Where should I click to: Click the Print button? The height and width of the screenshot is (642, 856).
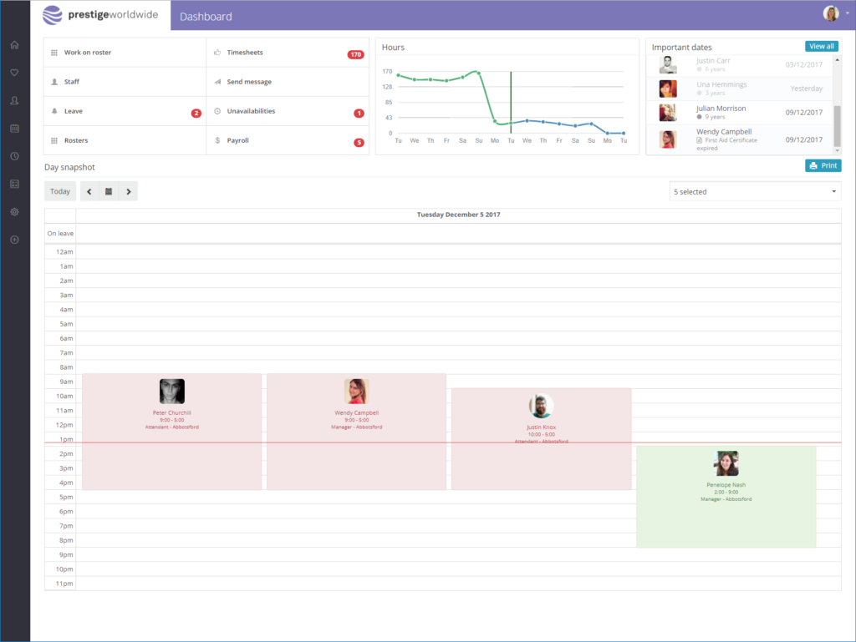point(823,165)
